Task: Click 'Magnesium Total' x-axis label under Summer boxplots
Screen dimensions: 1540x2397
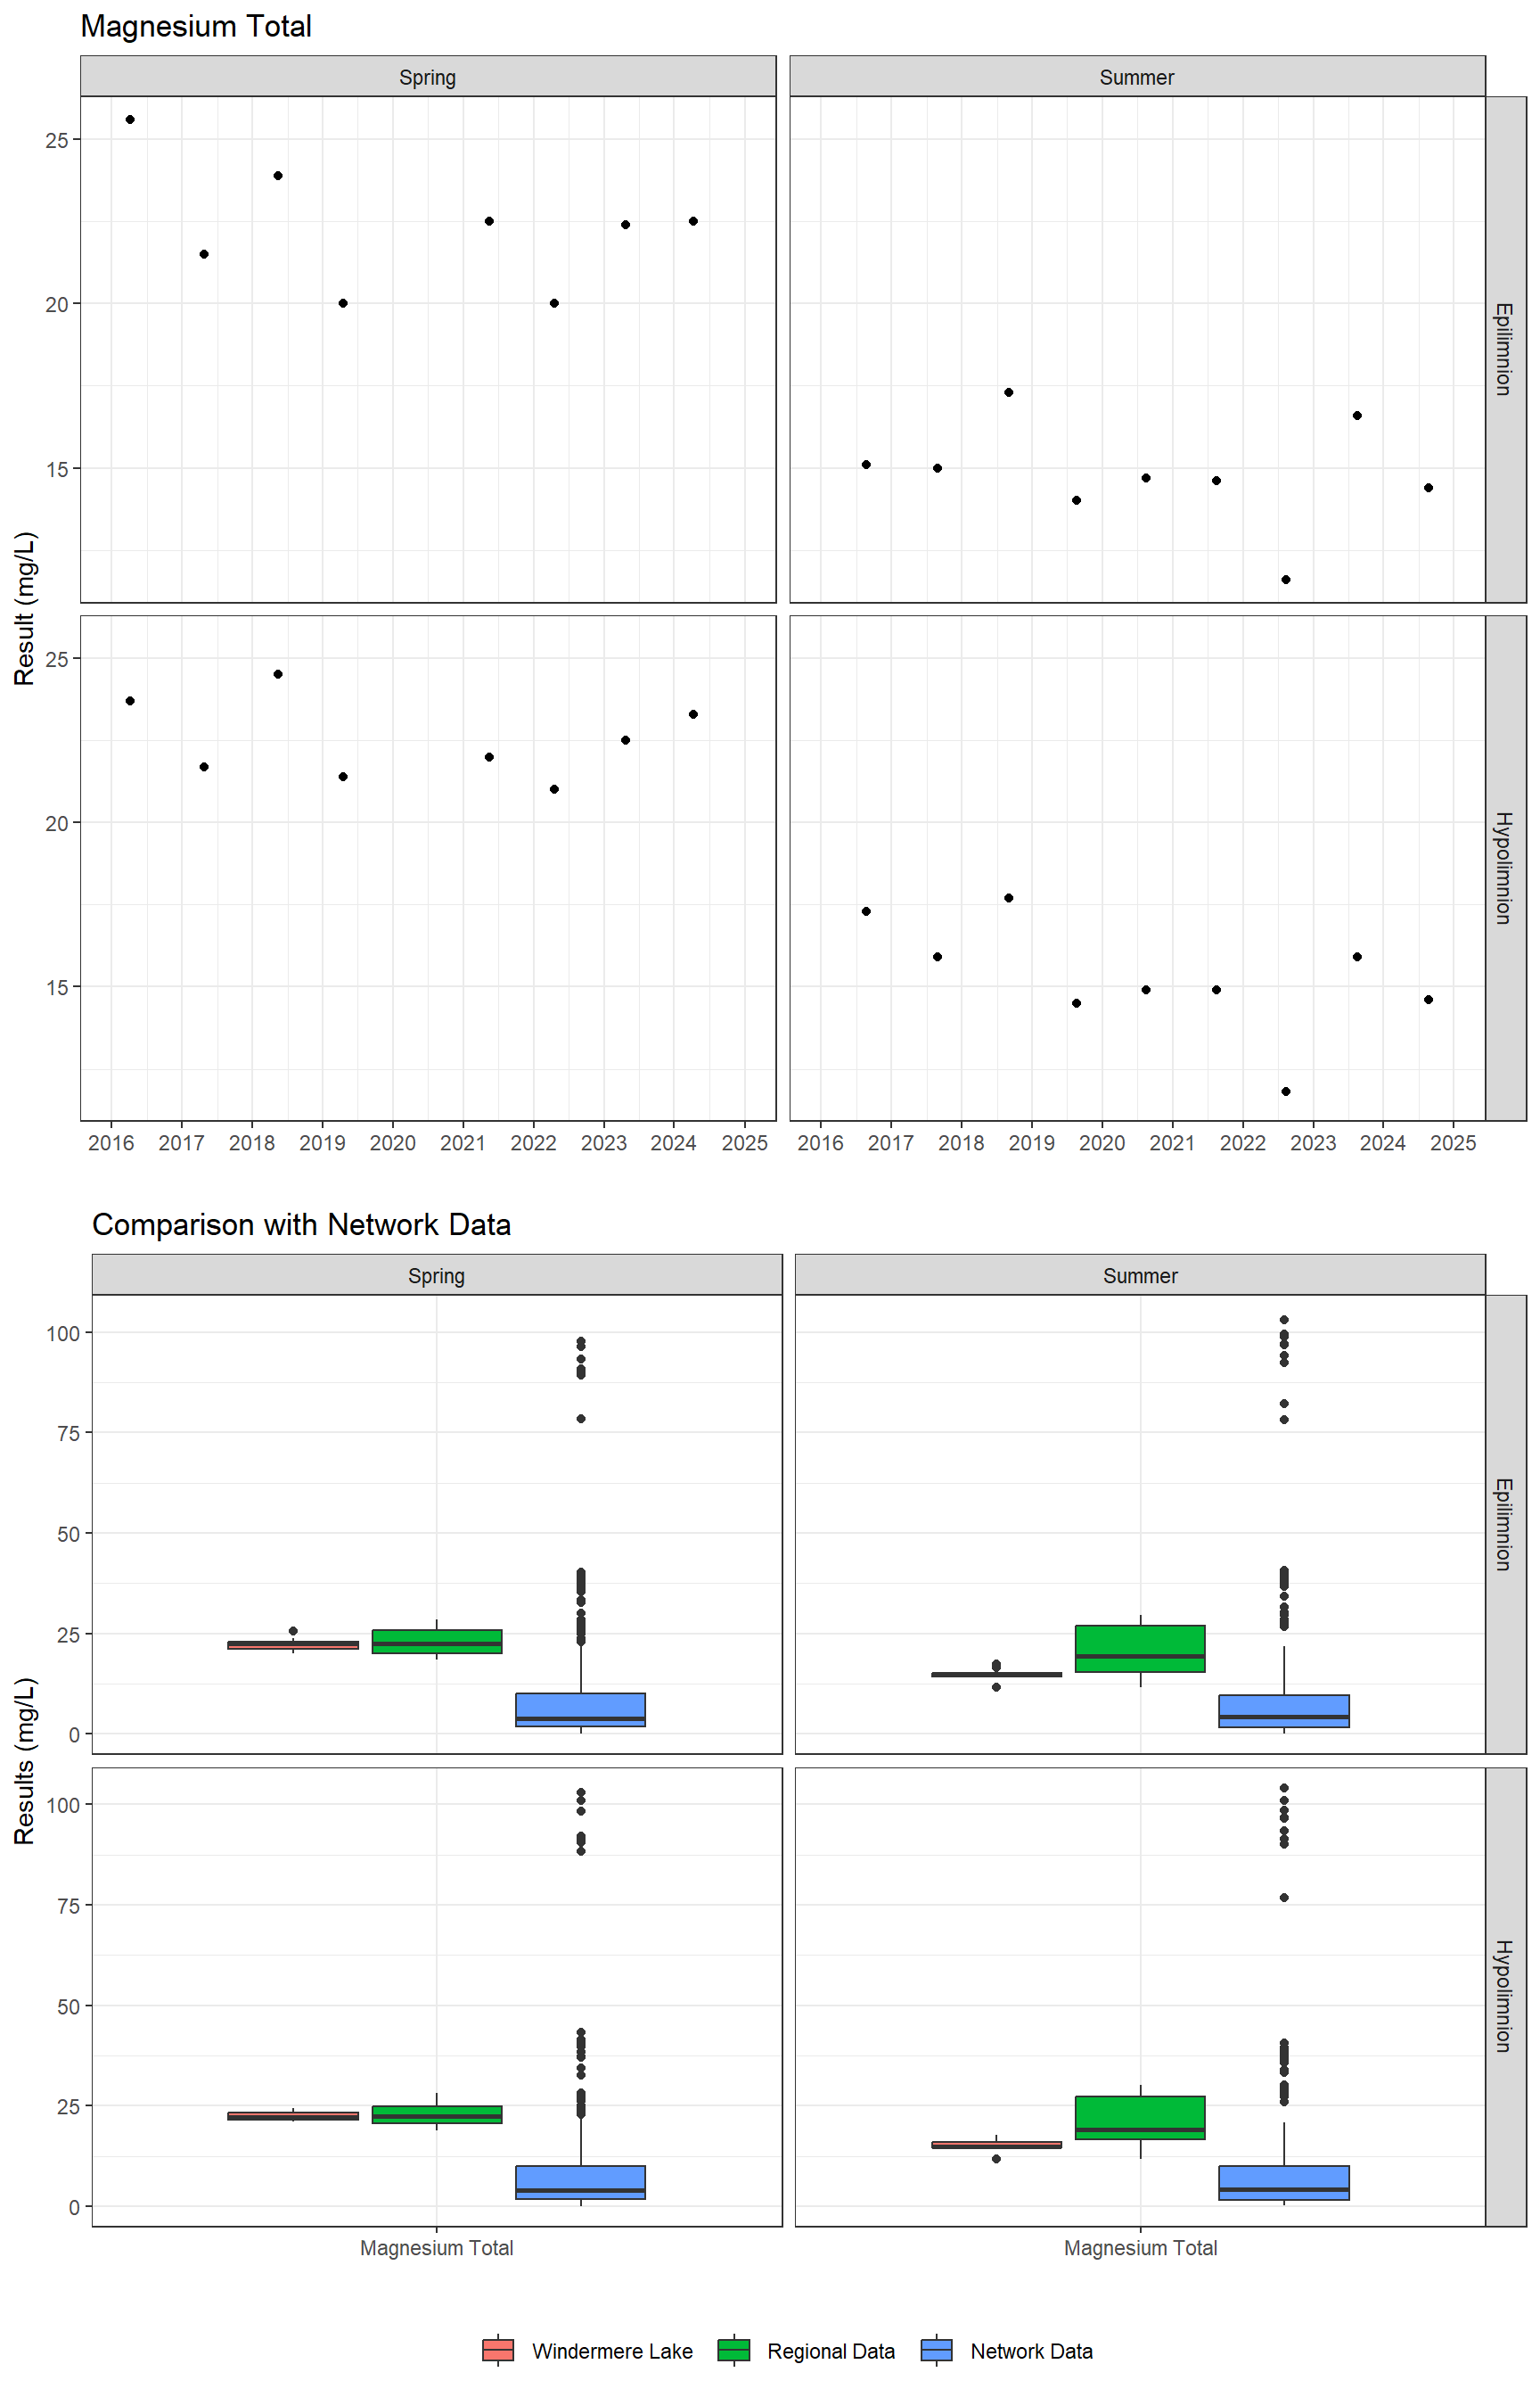Action: point(1140,2248)
